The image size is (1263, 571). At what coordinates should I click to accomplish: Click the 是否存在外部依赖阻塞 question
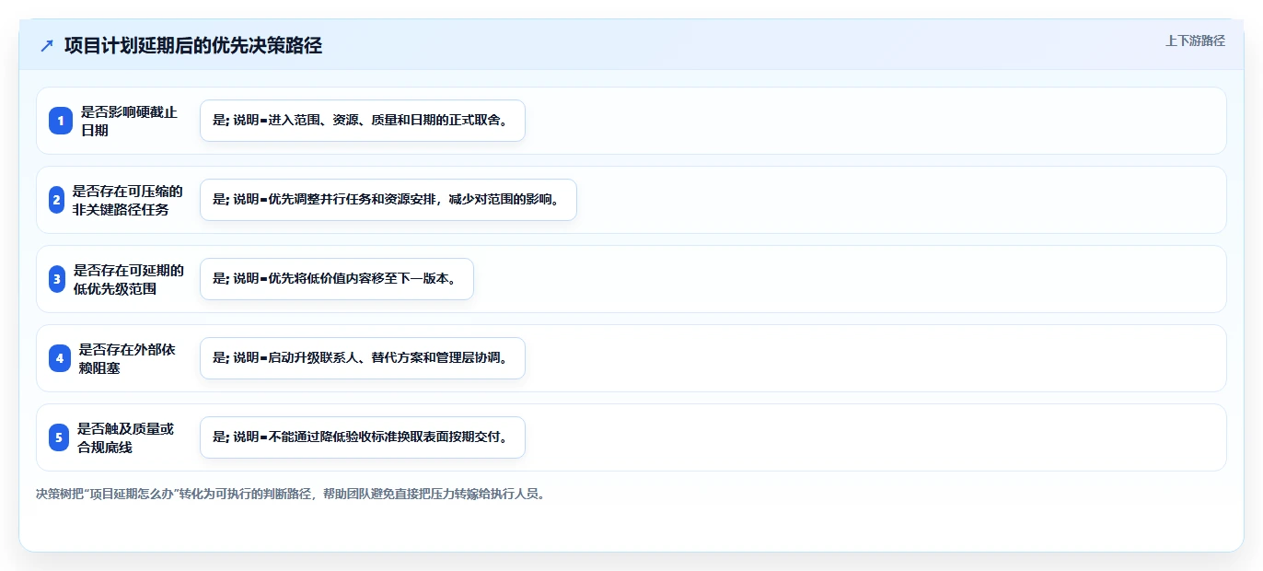tap(127, 358)
